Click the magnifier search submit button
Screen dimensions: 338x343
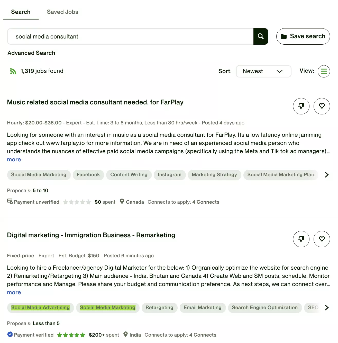pos(261,36)
